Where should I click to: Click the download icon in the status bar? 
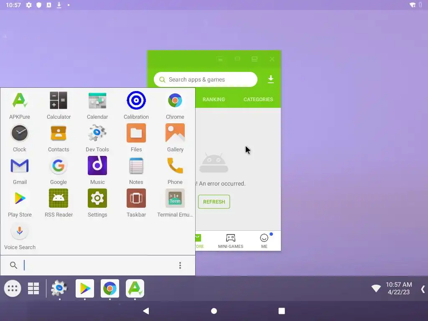(x=59, y=5)
